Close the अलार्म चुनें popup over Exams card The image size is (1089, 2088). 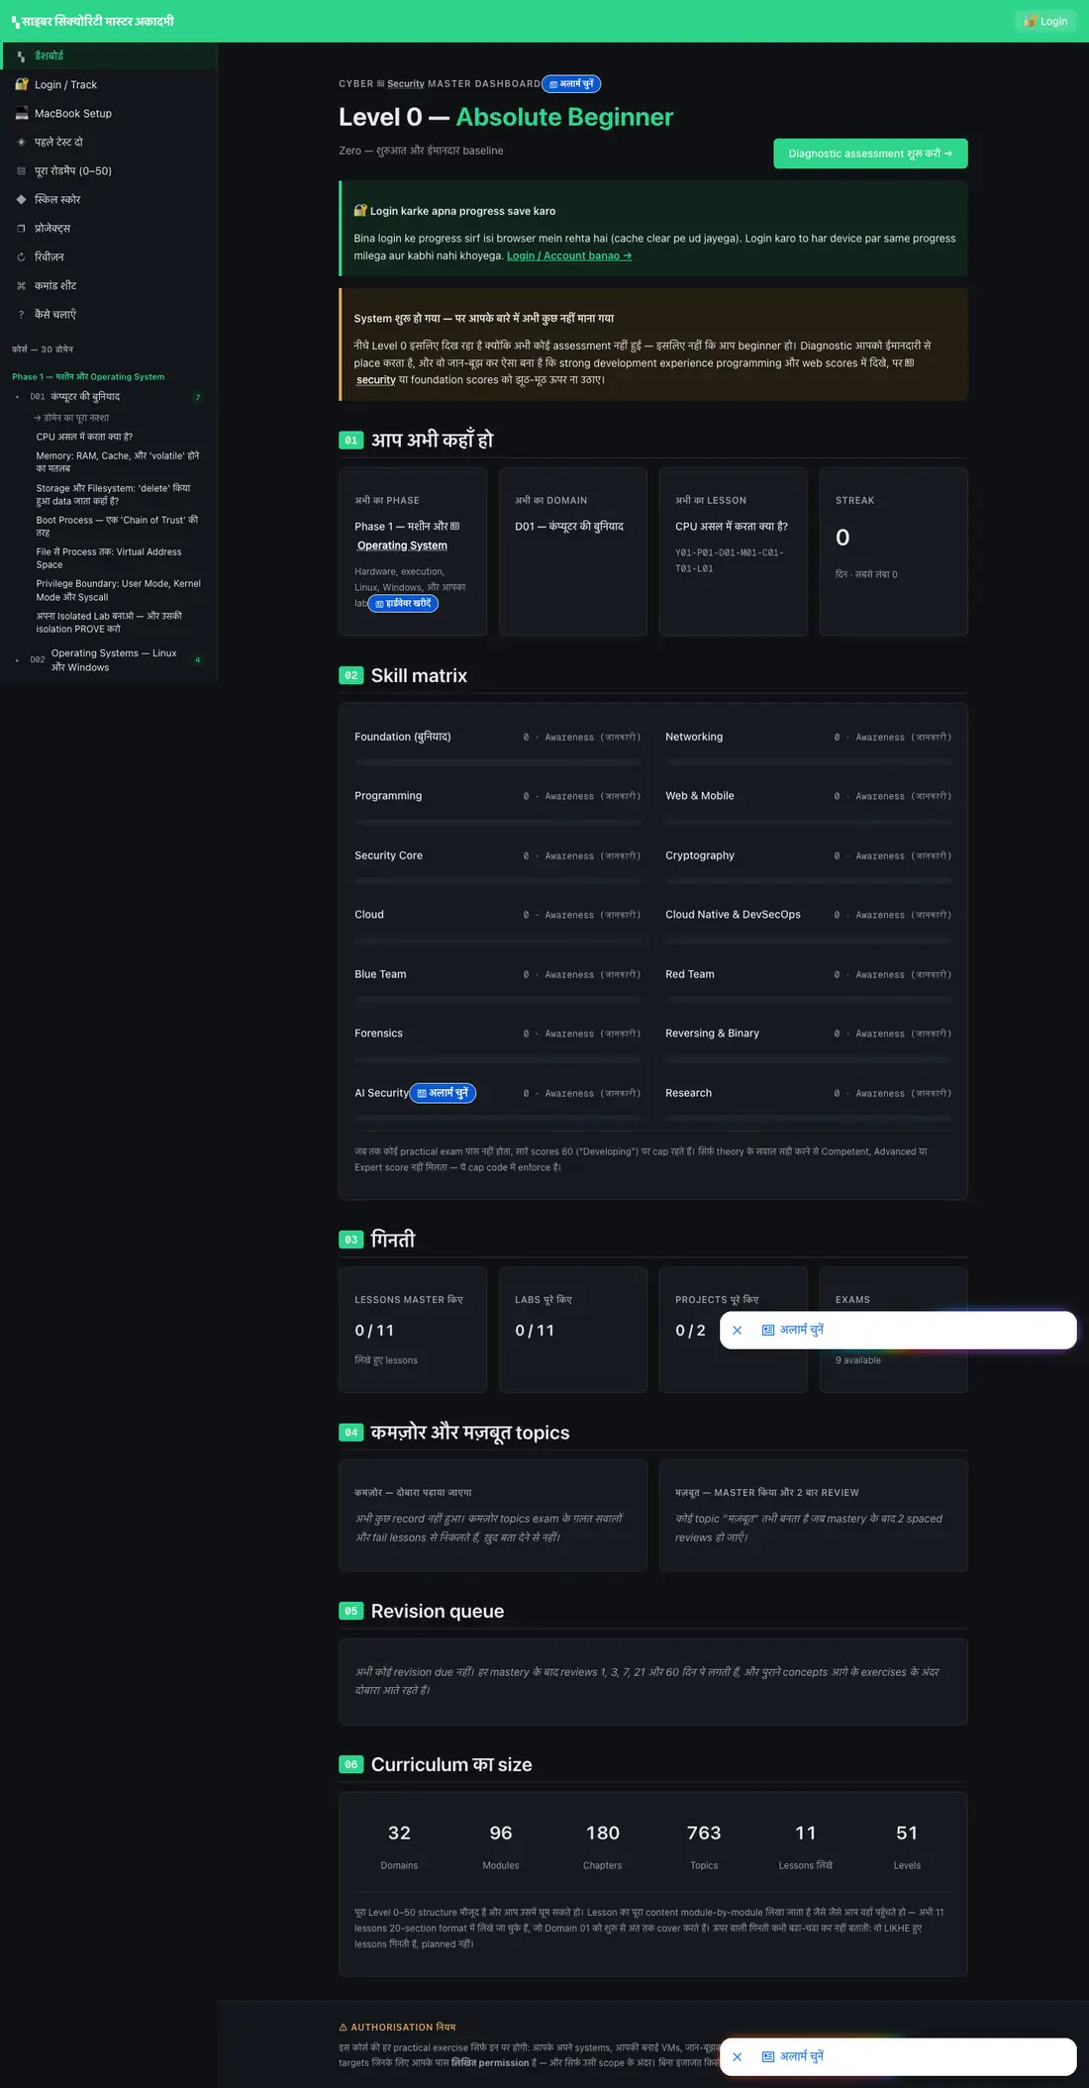737,1331
